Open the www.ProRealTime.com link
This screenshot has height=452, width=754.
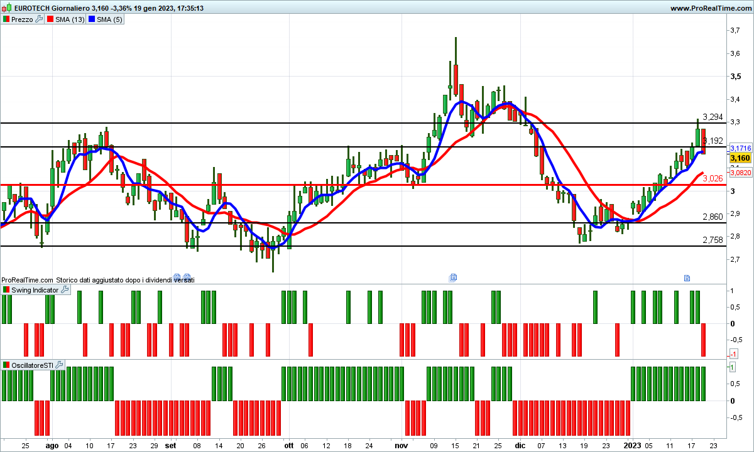[x=711, y=8]
